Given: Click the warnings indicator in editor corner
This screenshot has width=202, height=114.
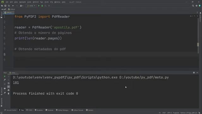Looking at the screenshot, I should [x=191, y=16].
